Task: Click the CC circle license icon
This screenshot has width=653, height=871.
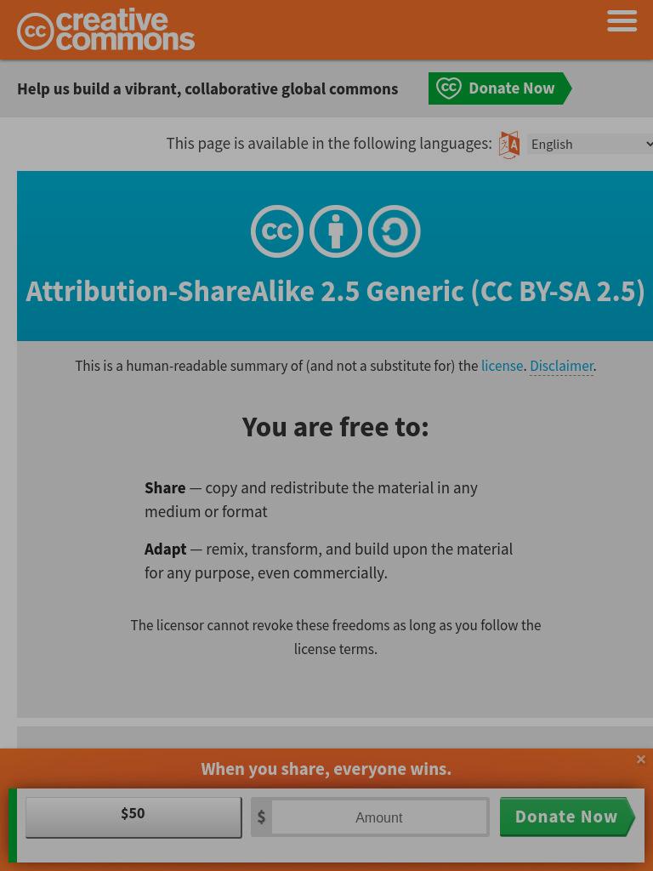Action: (277, 231)
